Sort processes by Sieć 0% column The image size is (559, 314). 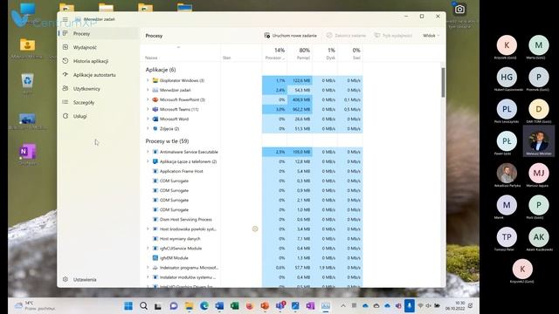pos(349,53)
